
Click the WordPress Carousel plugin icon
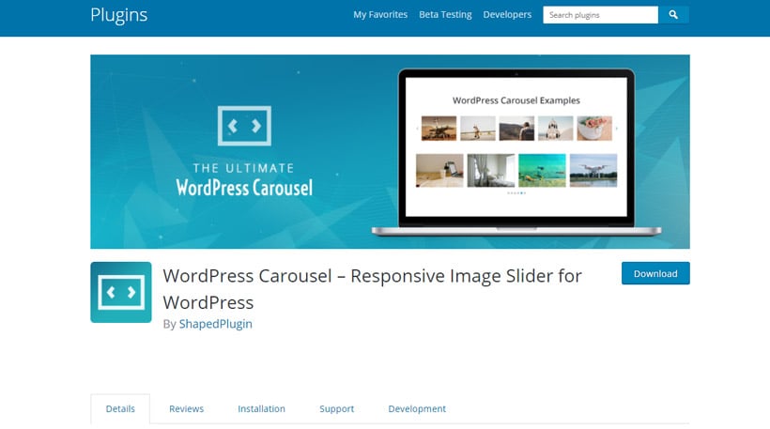[121, 292]
